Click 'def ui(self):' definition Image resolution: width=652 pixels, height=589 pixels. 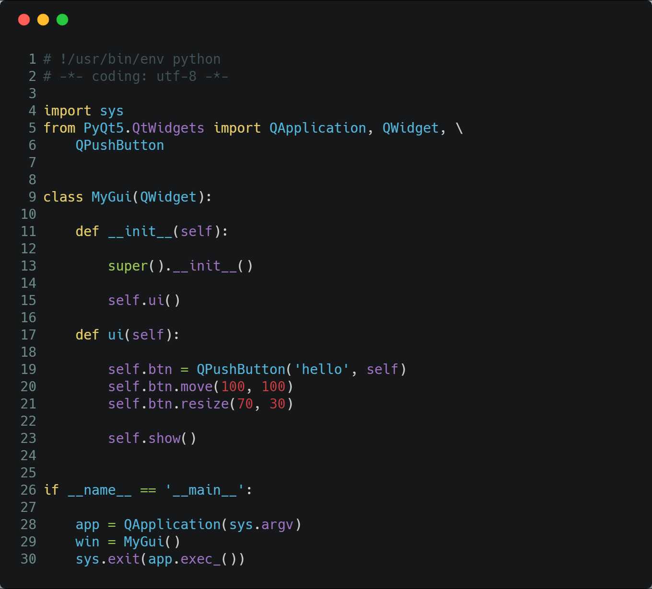click(x=128, y=335)
